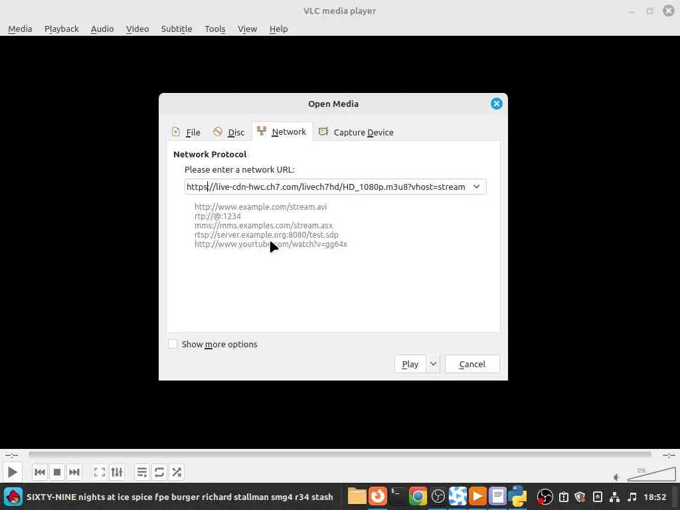Switch to VLC orange play taskbar icon
Viewport: 680px width, 510px height.
click(x=477, y=496)
